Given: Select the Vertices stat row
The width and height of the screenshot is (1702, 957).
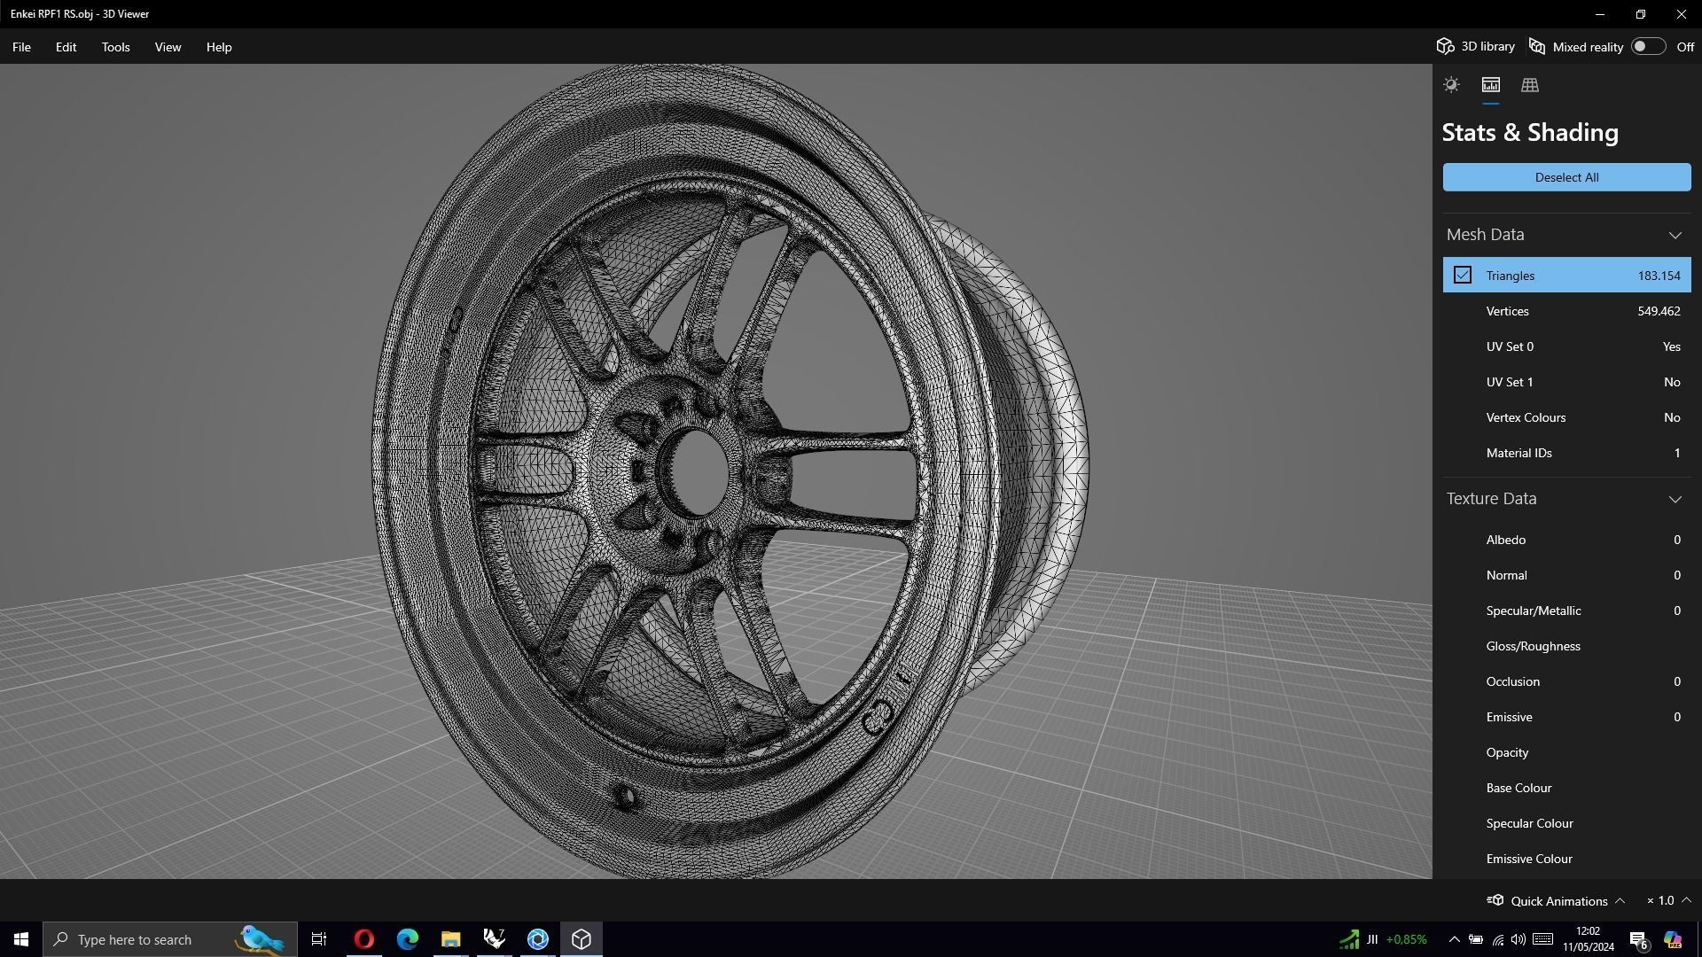Looking at the screenshot, I should tap(1566, 311).
